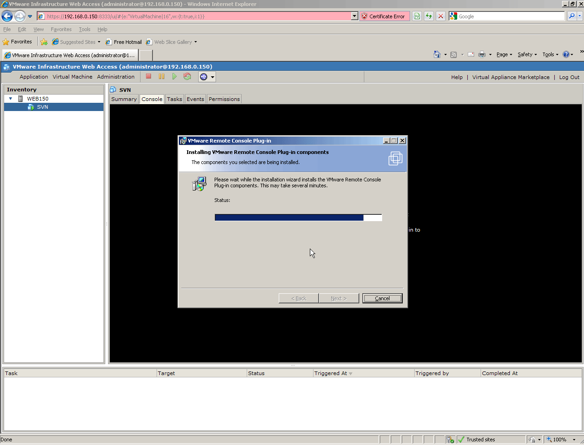The width and height of the screenshot is (584, 445).
Task: Switch to the Events tab
Action: (x=195, y=99)
